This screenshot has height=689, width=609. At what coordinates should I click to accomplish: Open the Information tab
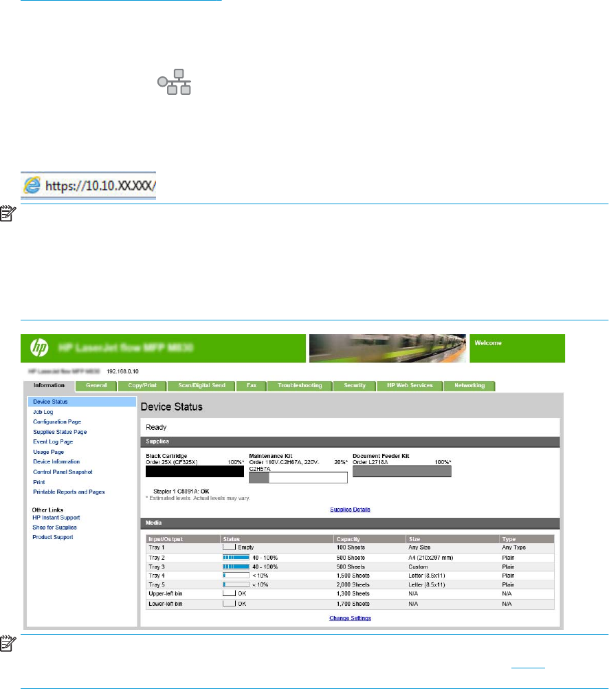click(49, 385)
